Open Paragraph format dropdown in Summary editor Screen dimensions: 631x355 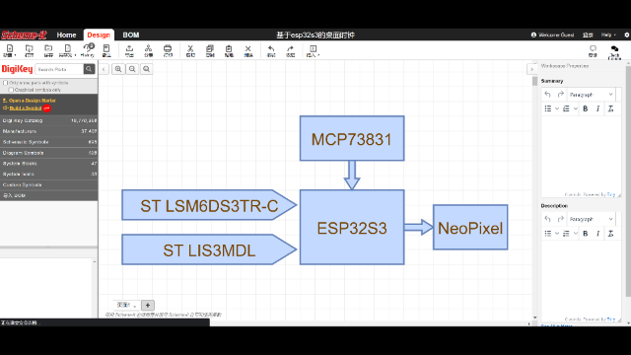click(x=591, y=95)
